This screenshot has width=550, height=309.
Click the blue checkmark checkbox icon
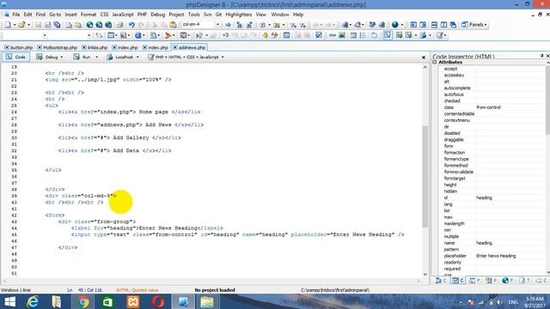[319, 35]
